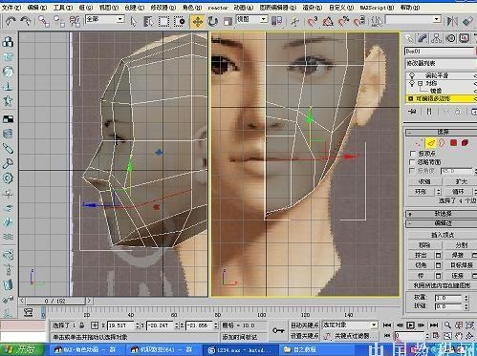Image resolution: width=477 pixels, height=356 pixels.
Task: Toggle the Ignore Backfacing checkbox
Action: [413, 162]
